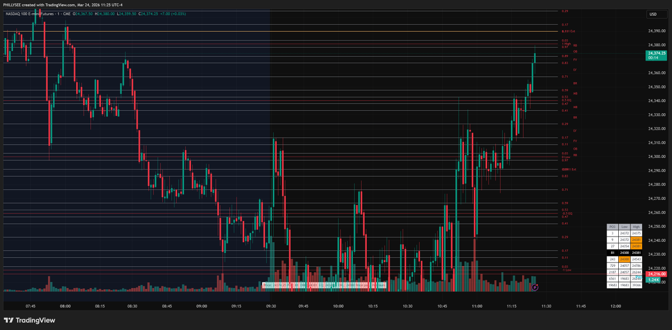Click the -1 Low level label near bottom

pyautogui.click(x=566, y=270)
